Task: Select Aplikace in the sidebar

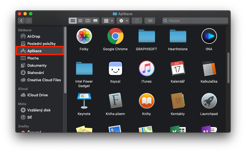Action: click(40, 51)
